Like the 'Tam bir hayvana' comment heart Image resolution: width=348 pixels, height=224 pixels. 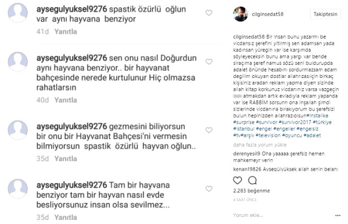point(209,189)
